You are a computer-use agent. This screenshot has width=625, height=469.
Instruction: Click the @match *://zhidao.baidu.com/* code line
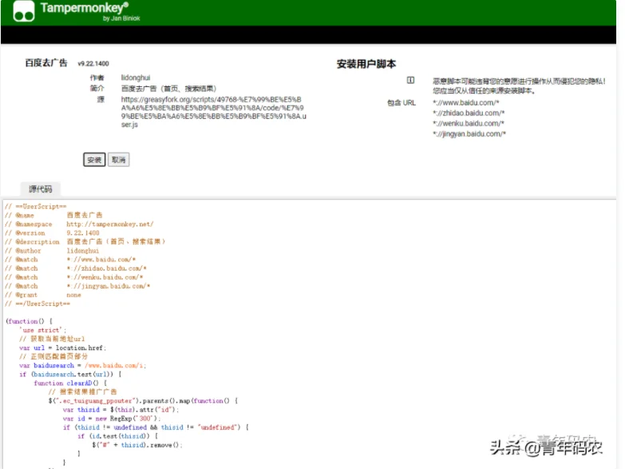[76, 268]
